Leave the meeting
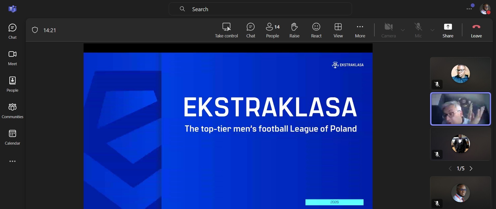The height and width of the screenshot is (209, 496). pyautogui.click(x=476, y=30)
